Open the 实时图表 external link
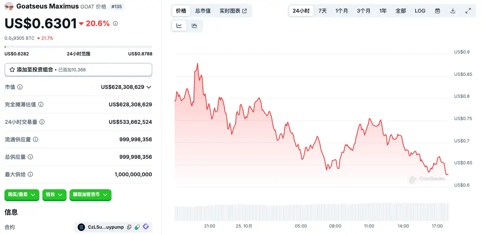 click(233, 11)
